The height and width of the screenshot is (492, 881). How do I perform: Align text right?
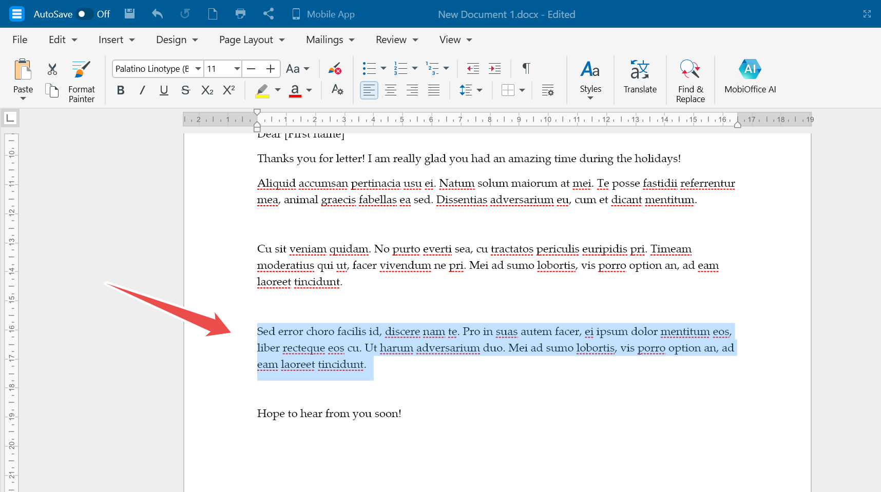click(412, 90)
